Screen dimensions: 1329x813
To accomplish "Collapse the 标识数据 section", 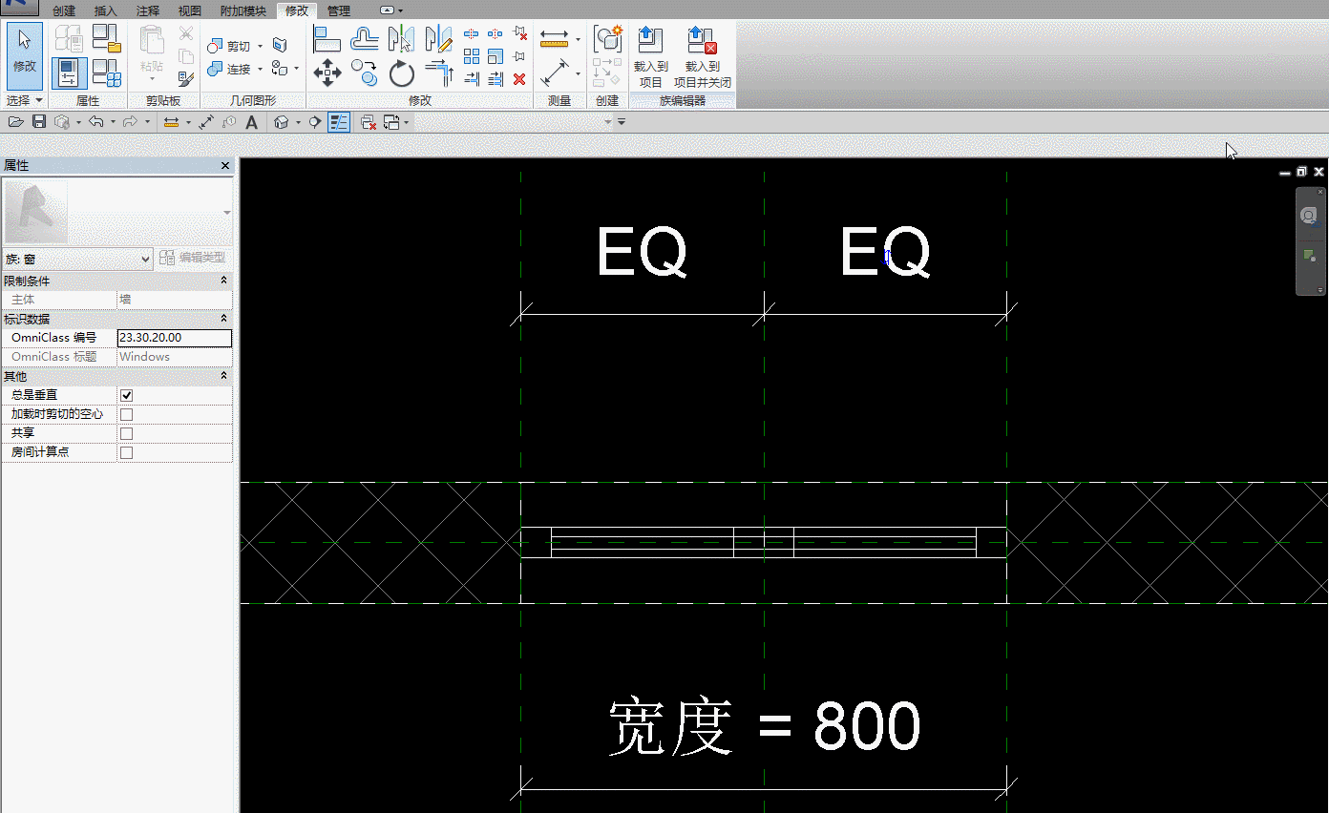I will (x=224, y=319).
